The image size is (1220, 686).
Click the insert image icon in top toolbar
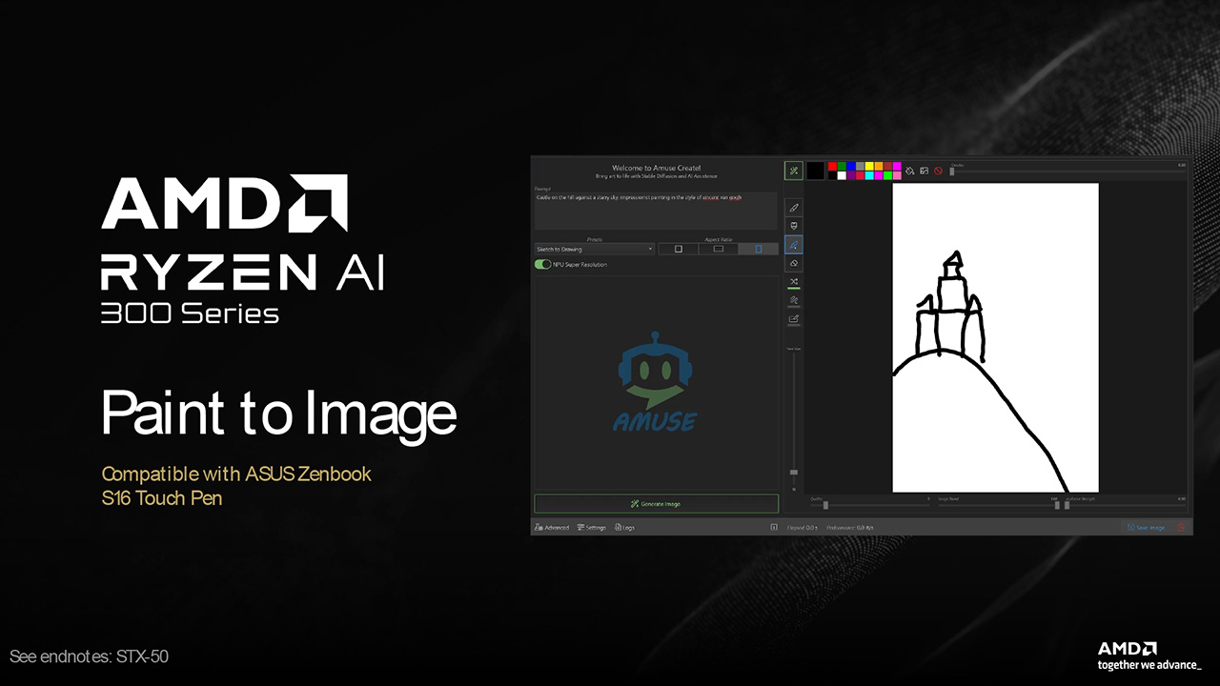[x=924, y=171]
